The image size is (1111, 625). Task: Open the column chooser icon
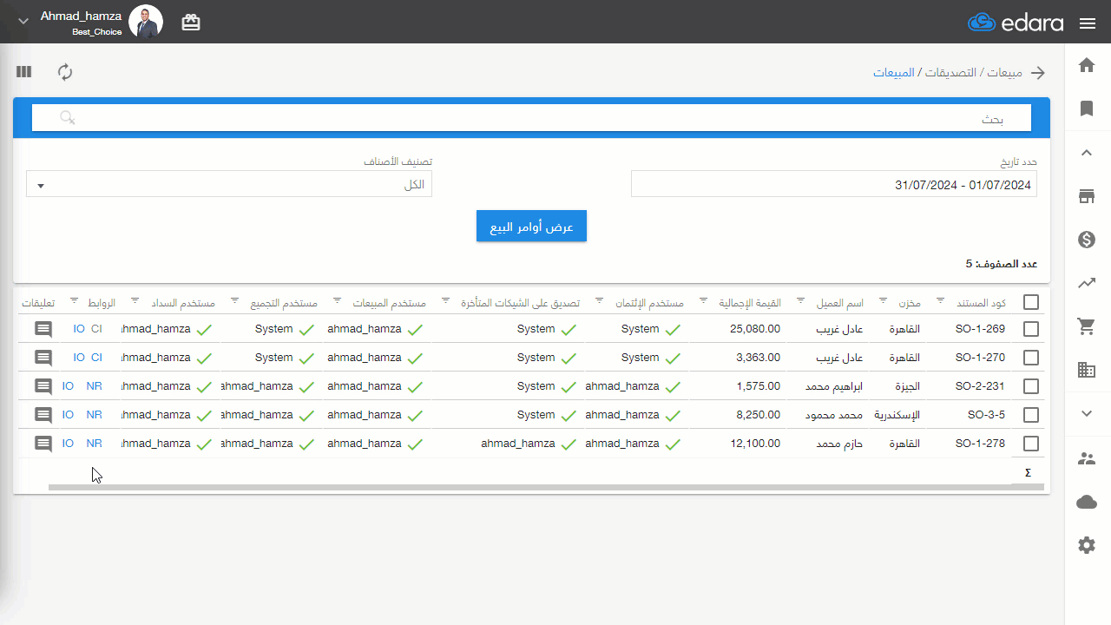23,72
